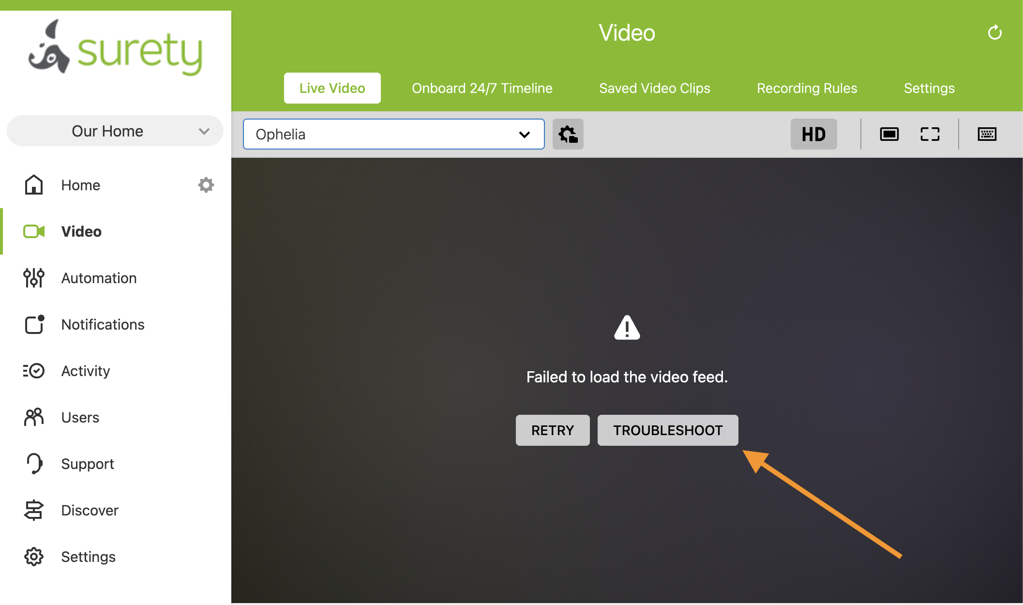Image resolution: width=1023 pixels, height=605 pixels.
Task: Expand the Our Home location selector
Action: point(115,131)
